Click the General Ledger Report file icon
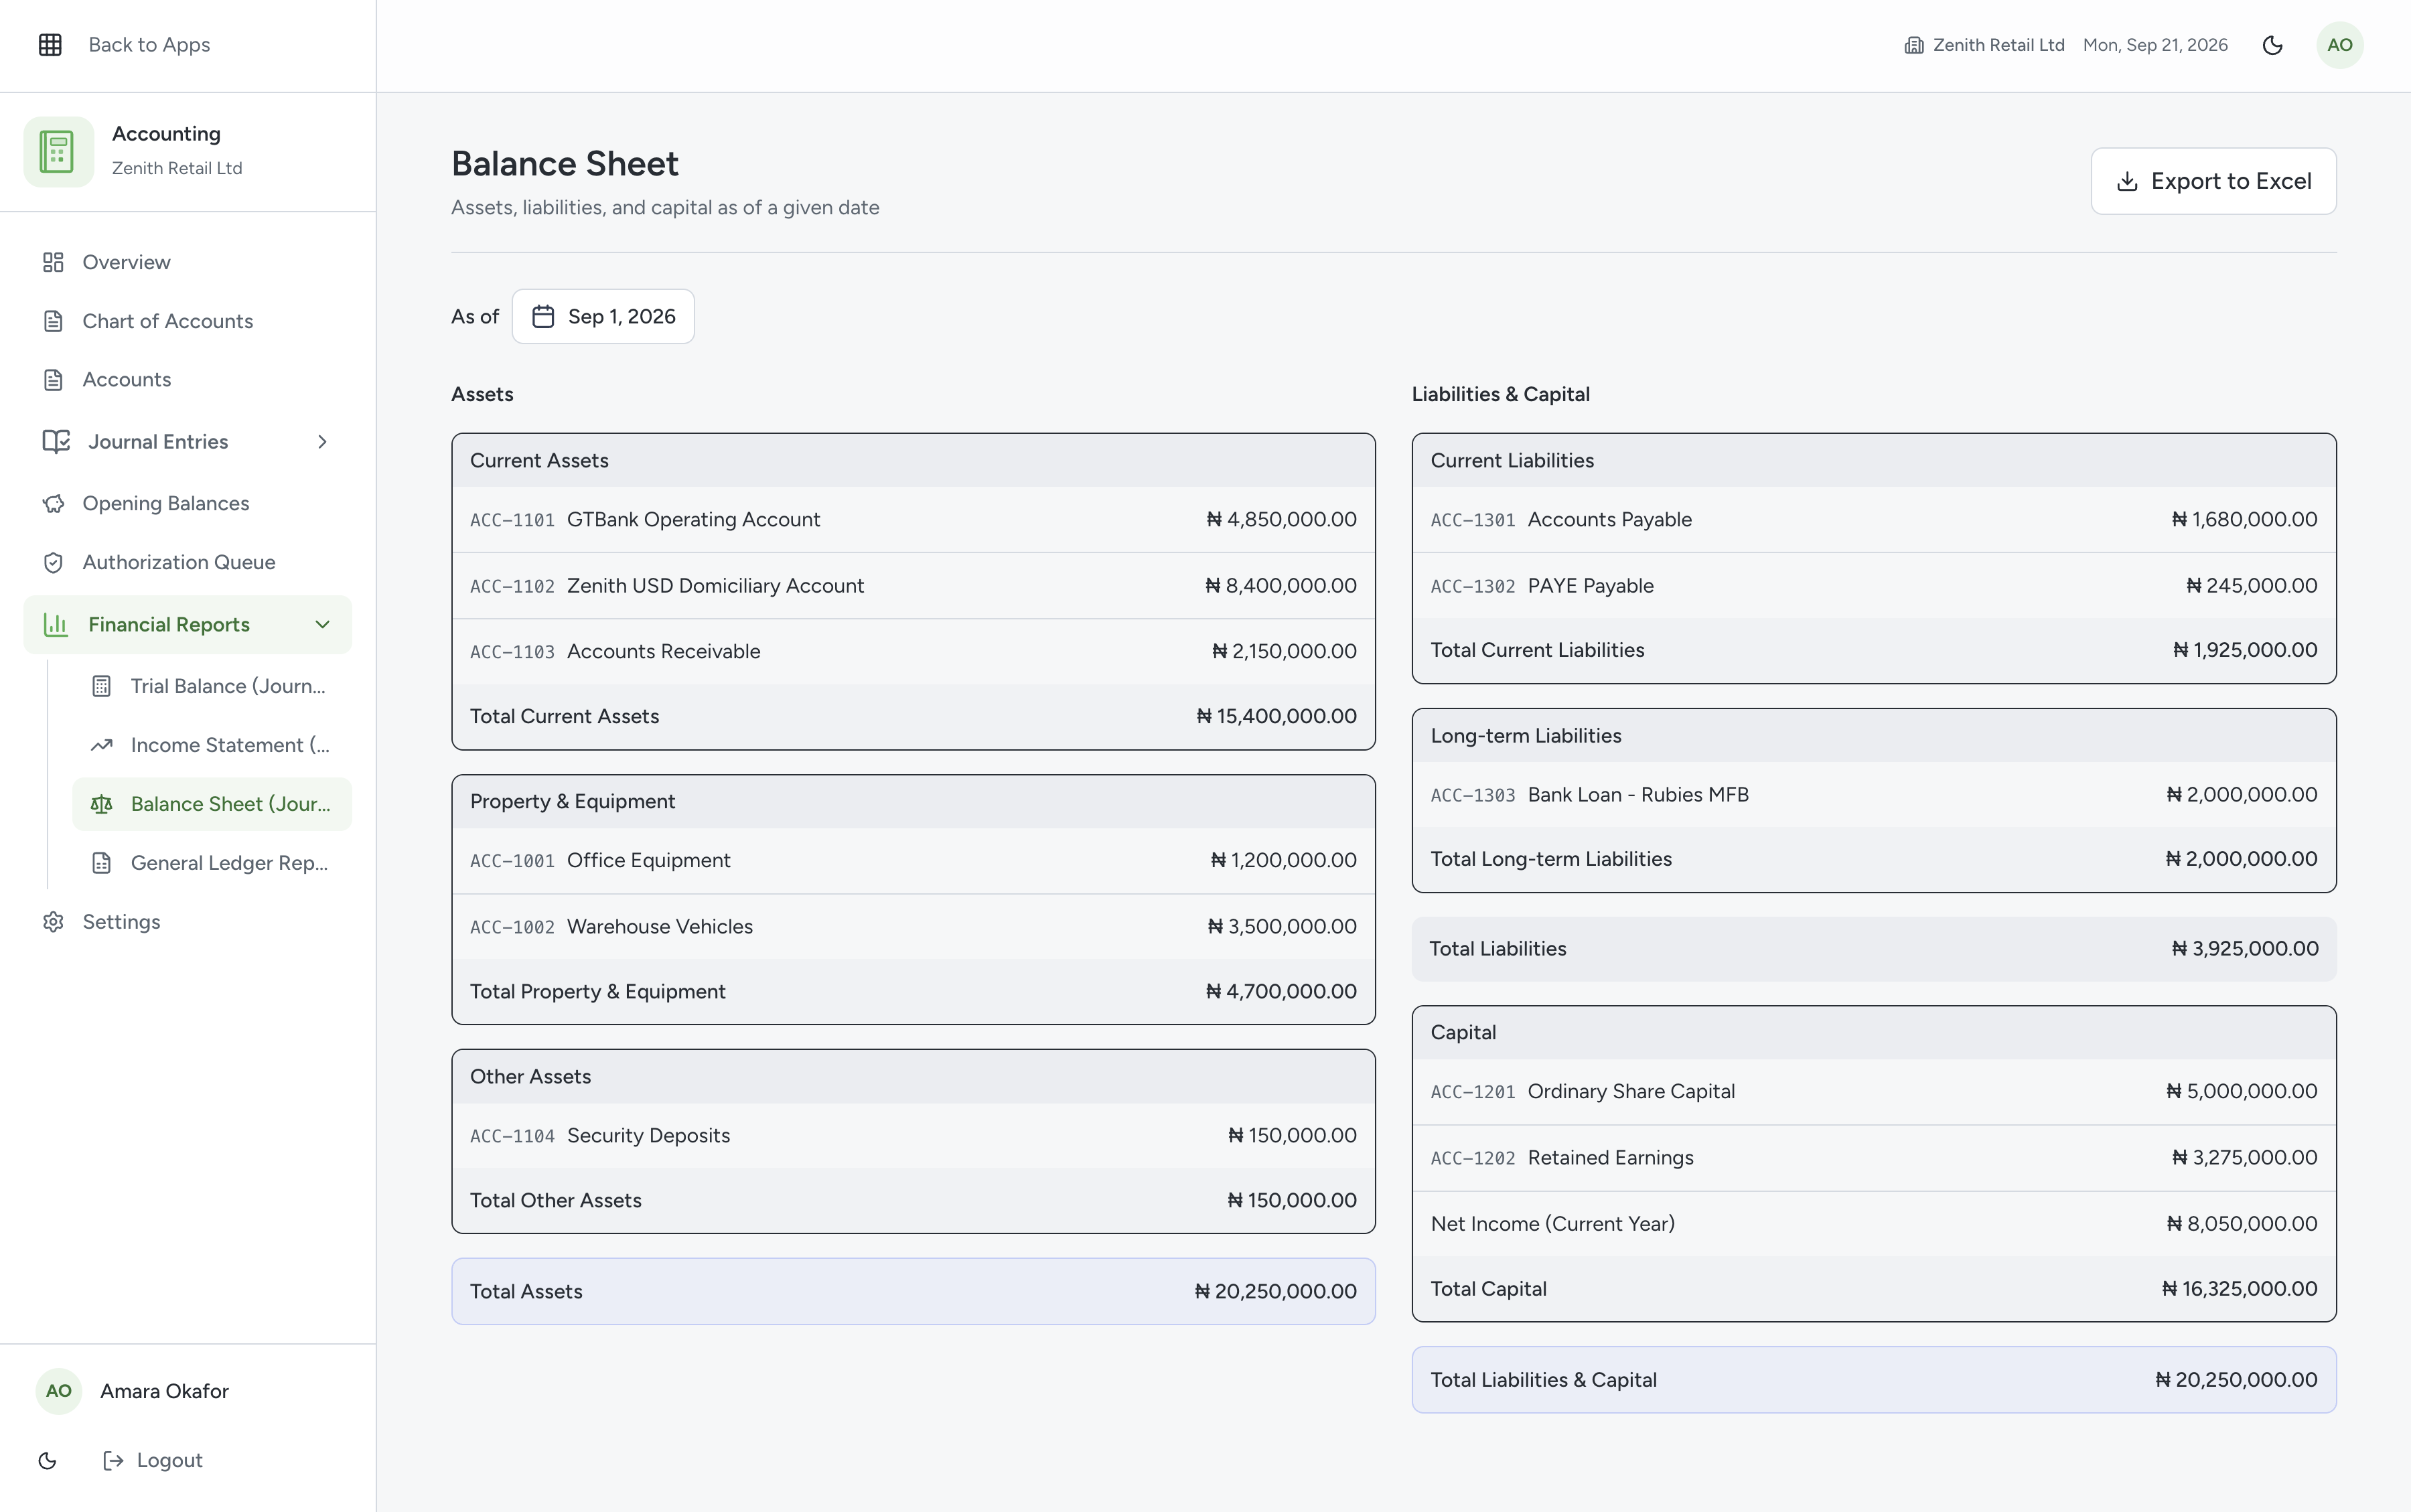This screenshot has height=1512, width=2411. [102, 863]
